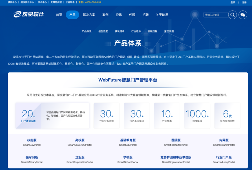
Task: Select the 解决方案 menu item
Action: point(89,15)
